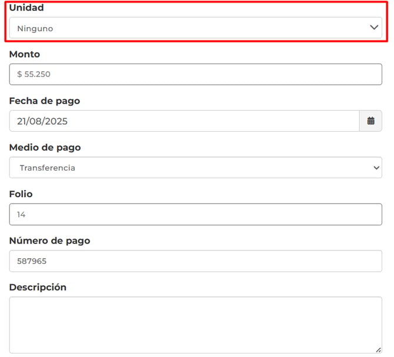The image size is (394, 357).
Task: Click the Descripción textarea resize handle
Action: pos(378,349)
